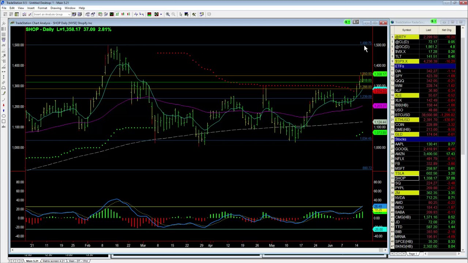The width and height of the screenshot is (468, 263).
Task: Select the AMZN symbol in RadarScreen
Action: point(407,154)
